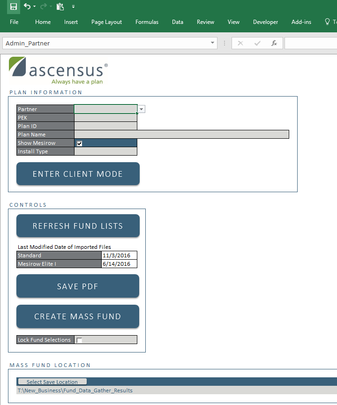Click the Undo arrow icon
337x405 pixels.
27,7
